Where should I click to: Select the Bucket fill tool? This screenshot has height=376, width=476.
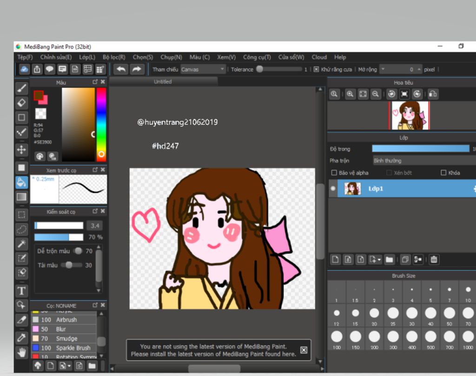click(x=21, y=182)
